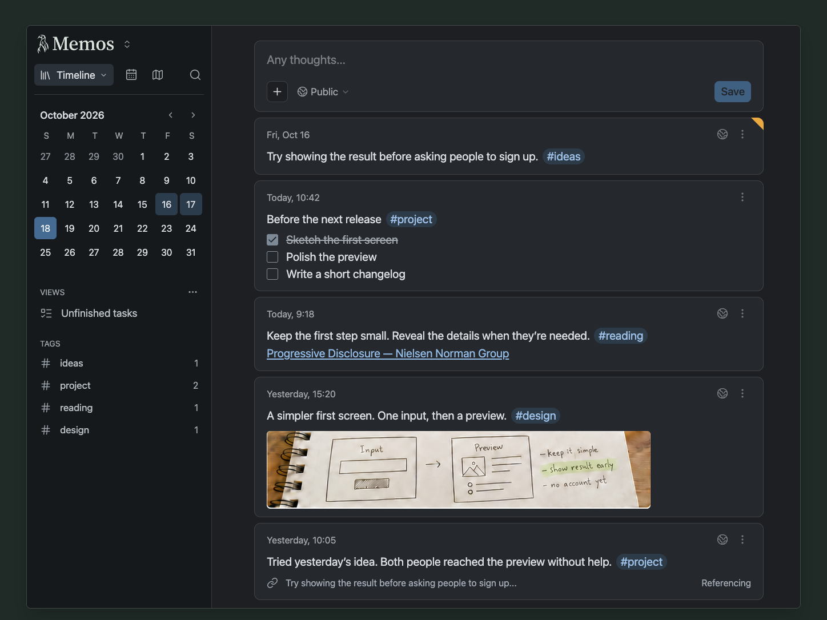Filter by design tag in sidebar
827x620 pixels.
[119, 430]
